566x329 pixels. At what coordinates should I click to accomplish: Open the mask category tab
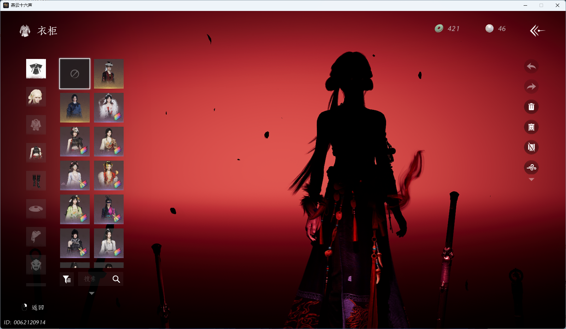point(36,265)
